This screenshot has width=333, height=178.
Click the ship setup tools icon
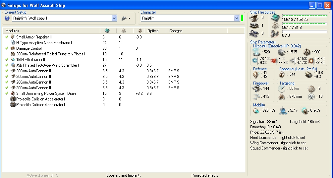pos(124,19)
